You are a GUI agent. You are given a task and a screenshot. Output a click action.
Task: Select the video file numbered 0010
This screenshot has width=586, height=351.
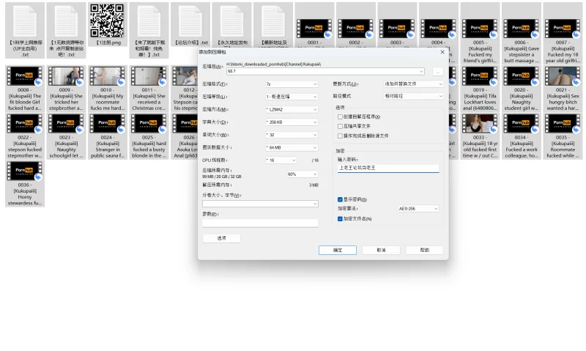(x=107, y=75)
